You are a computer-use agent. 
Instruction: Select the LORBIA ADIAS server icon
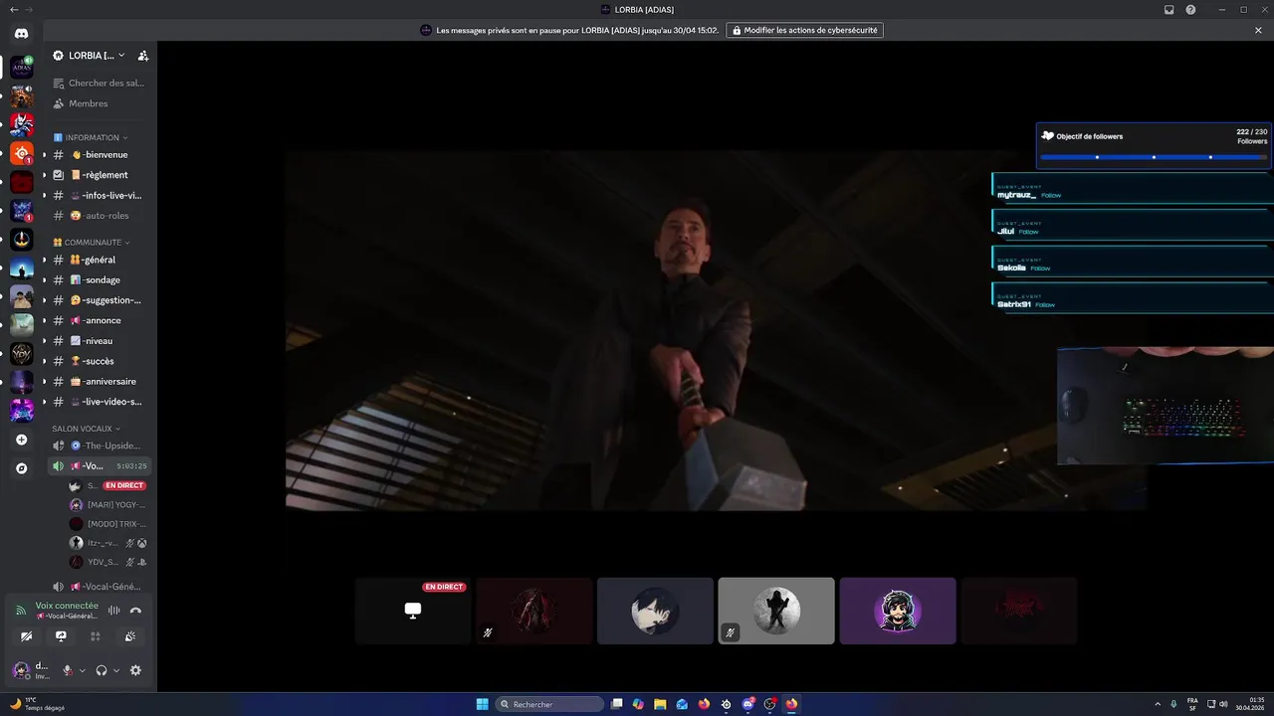(21, 68)
